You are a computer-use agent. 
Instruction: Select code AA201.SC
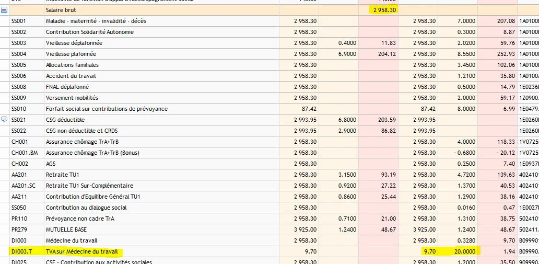coord(24,186)
